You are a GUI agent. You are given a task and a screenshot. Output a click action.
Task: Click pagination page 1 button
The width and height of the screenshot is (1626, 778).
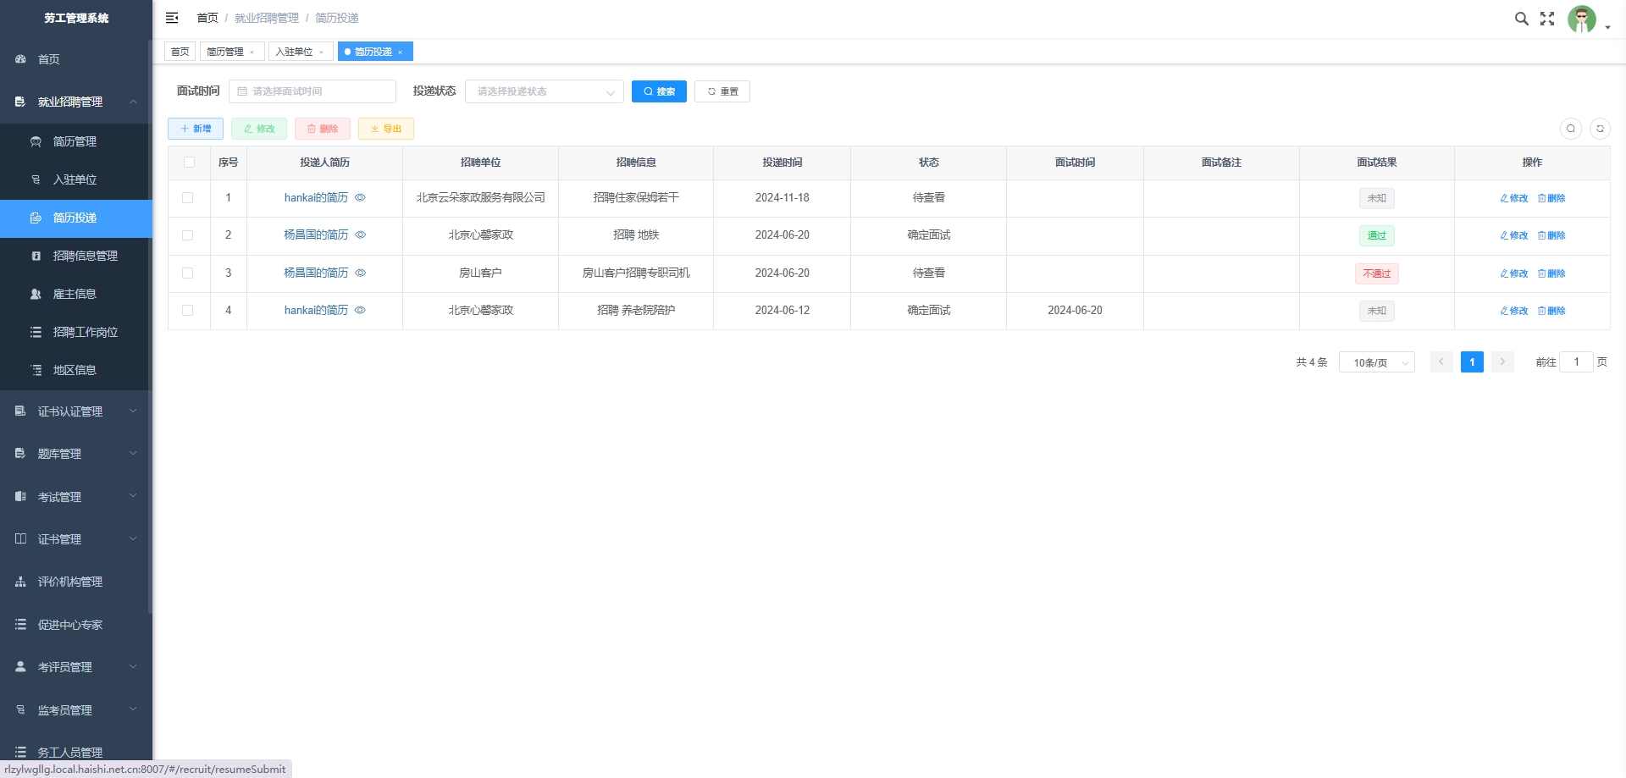pyautogui.click(x=1472, y=362)
